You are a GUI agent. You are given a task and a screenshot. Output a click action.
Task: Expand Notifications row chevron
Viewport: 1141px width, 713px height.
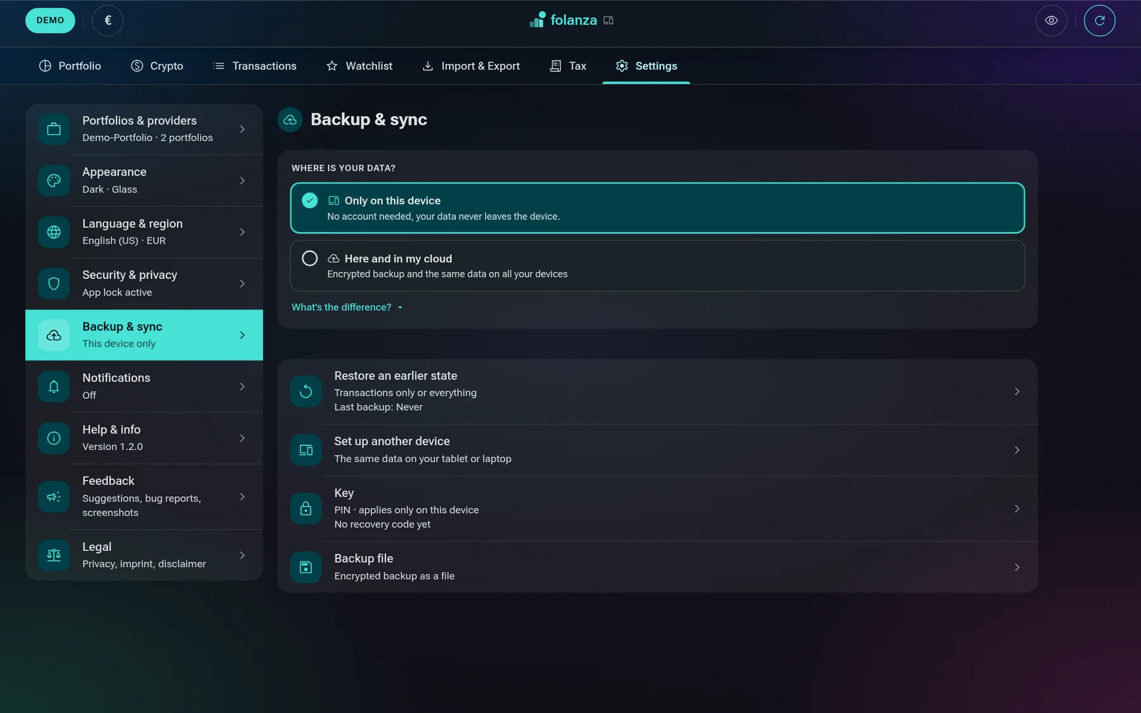click(242, 387)
